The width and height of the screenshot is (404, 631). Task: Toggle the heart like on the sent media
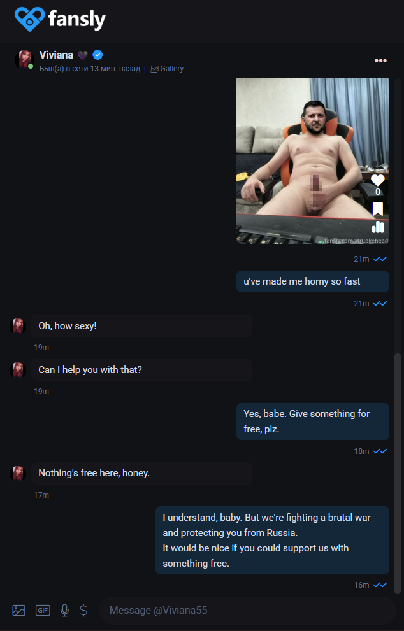[x=377, y=180]
